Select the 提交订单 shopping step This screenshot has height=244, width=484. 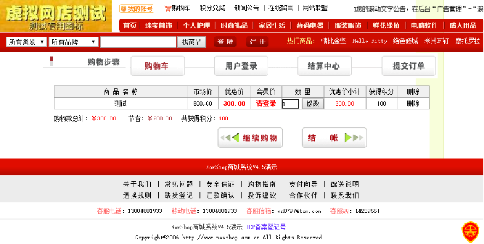click(x=408, y=66)
